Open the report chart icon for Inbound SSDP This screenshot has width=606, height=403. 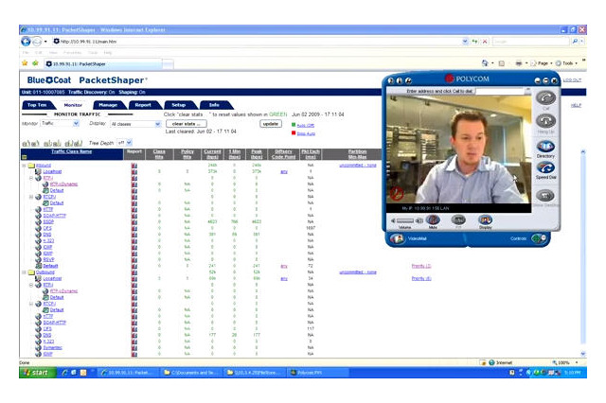coord(134,221)
